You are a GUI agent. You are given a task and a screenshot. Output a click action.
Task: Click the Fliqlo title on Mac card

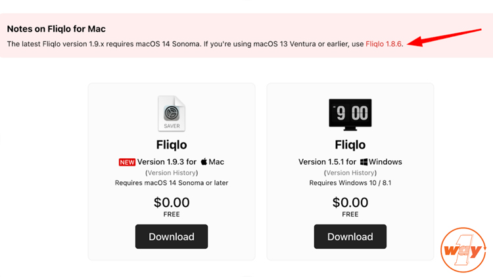tap(172, 145)
